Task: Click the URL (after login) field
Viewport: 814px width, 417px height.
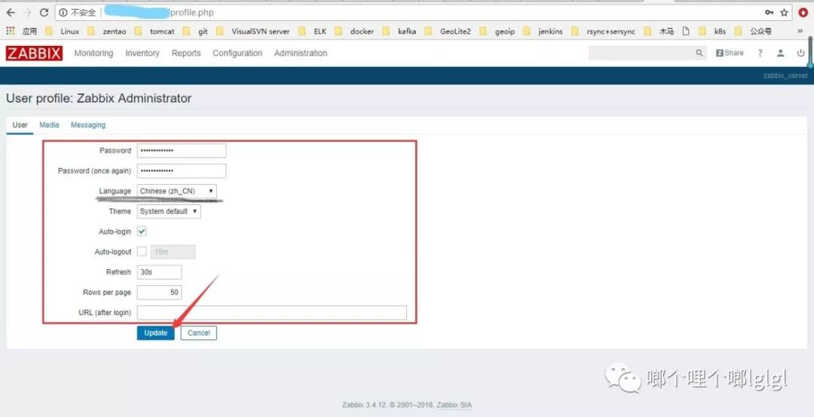Action: [272, 313]
